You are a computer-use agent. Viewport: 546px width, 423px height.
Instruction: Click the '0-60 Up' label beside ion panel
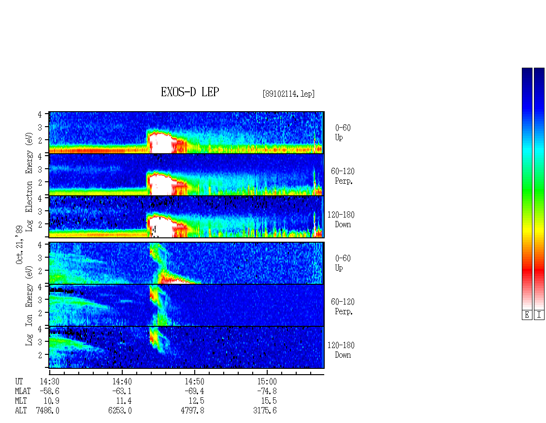(x=343, y=263)
